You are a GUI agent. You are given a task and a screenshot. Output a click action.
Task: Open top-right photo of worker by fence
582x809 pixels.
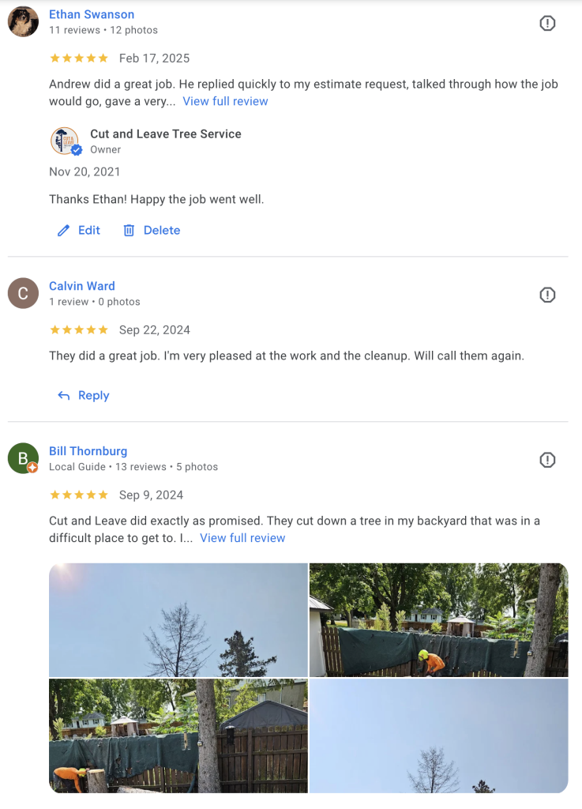pyautogui.click(x=438, y=620)
